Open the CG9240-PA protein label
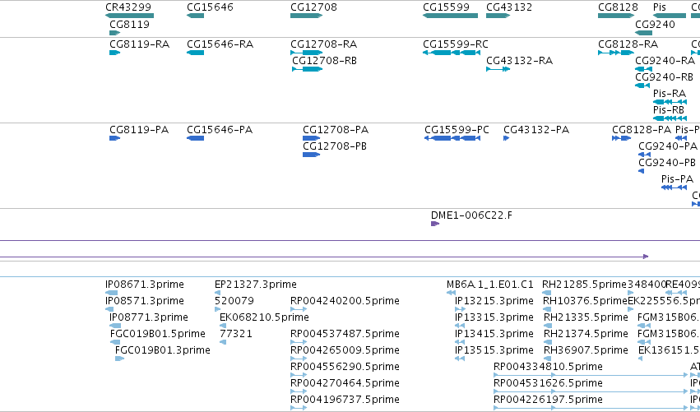This screenshot has width=700, height=412. pyautogui.click(x=668, y=146)
